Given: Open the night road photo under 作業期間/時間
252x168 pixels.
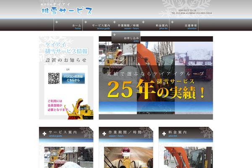Looking at the screenshot, I should pyautogui.click(x=129, y=157).
